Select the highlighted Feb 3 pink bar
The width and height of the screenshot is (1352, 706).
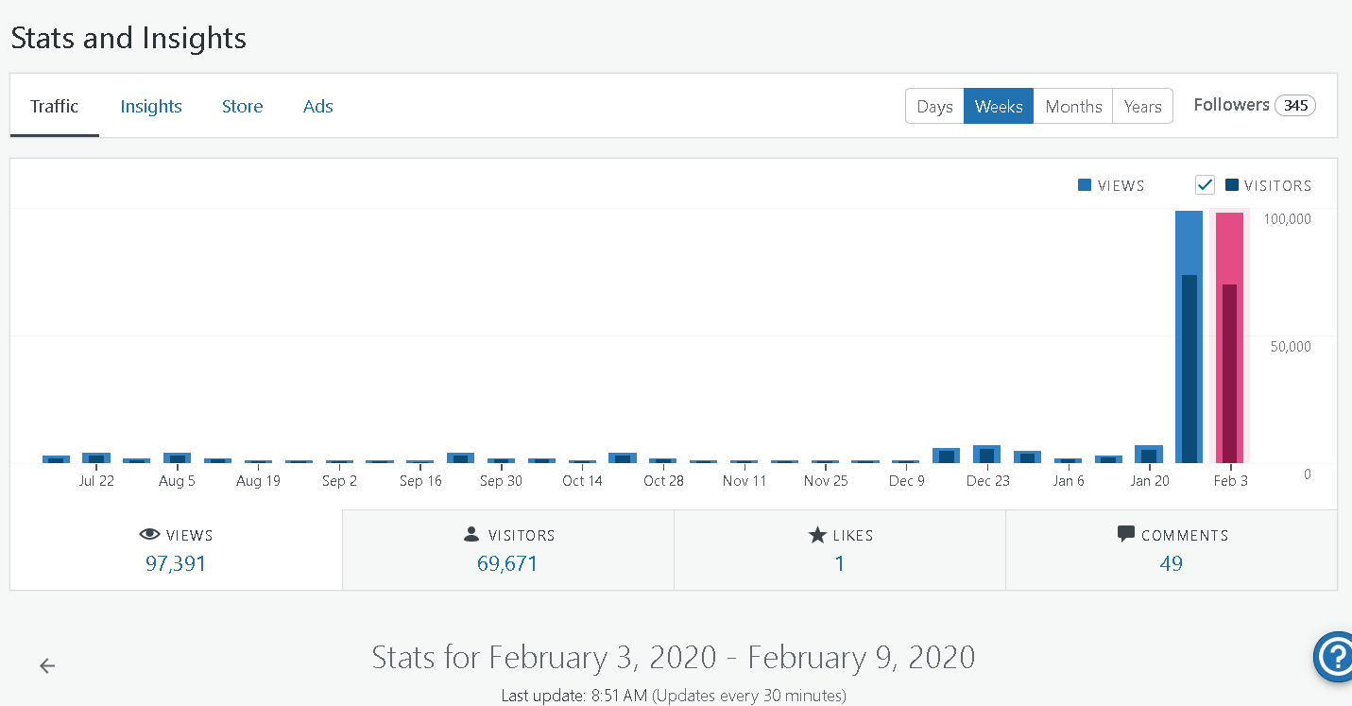coord(1229,337)
